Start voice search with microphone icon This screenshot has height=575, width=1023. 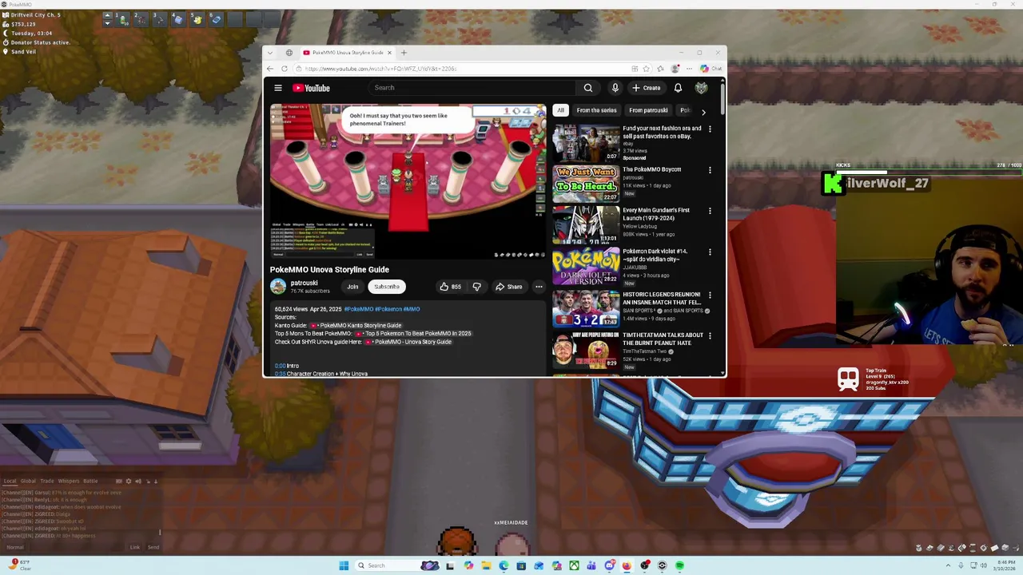[615, 88]
